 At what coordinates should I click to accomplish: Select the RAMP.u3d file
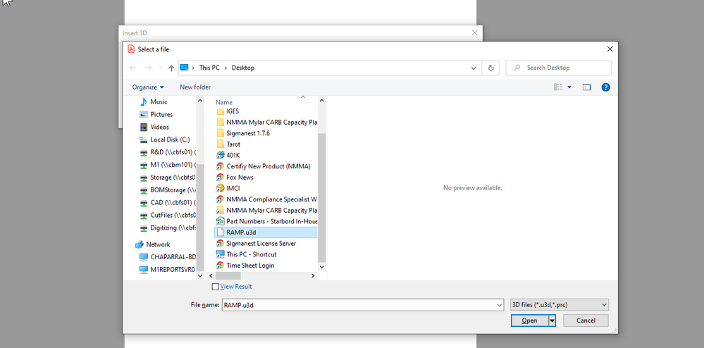[266, 232]
